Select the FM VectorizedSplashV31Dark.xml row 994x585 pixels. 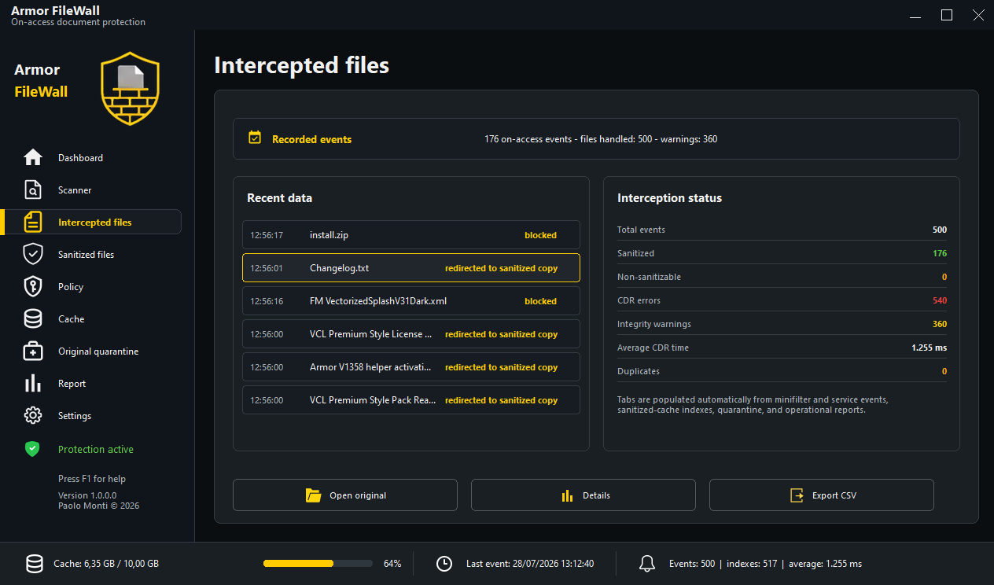(x=411, y=301)
